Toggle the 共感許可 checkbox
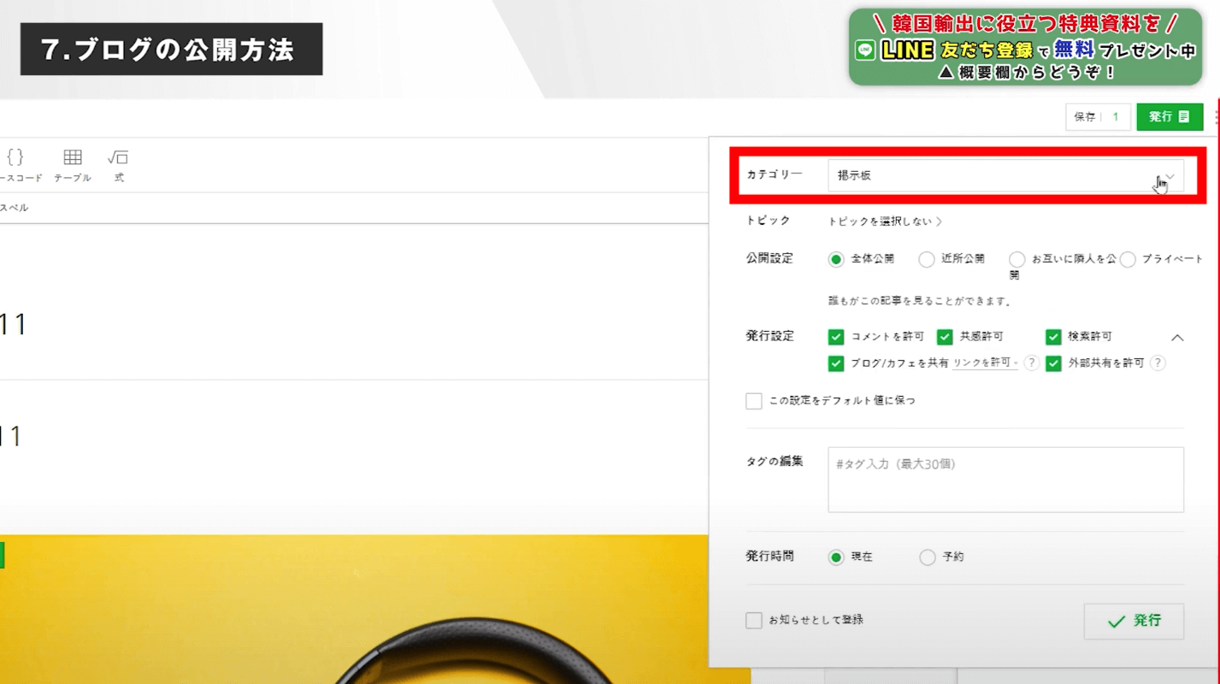1220x684 pixels. coord(945,337)
